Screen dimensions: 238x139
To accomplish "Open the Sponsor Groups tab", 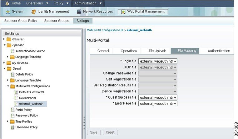I will pyautogui.click(x=57, y=21).
